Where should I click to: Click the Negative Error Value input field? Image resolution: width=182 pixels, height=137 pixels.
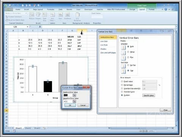(x=68, y=101)
